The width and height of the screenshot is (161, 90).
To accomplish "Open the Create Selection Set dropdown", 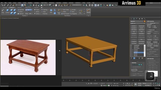I will (x=77, y=5).
